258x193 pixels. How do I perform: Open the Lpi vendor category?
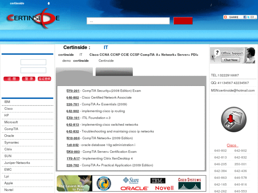(x=7, y=176)
